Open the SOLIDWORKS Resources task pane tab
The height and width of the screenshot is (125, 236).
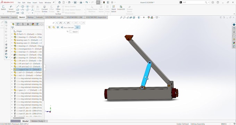click(234, 28)
